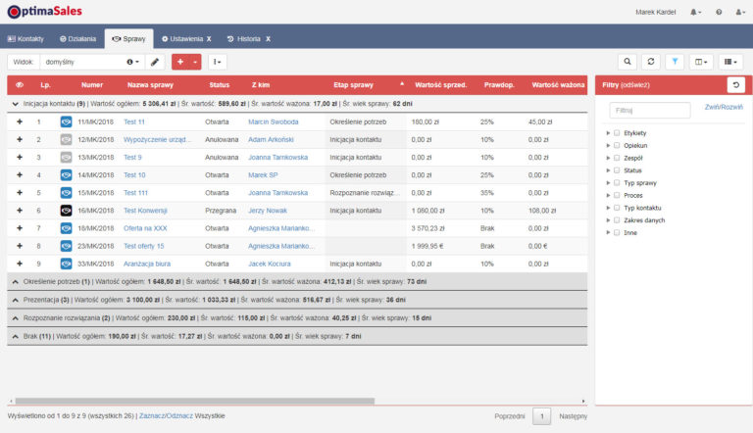753x433 pixels.
Task: Sort by Nazwa sprawy column header
Action: coord(150,85)
